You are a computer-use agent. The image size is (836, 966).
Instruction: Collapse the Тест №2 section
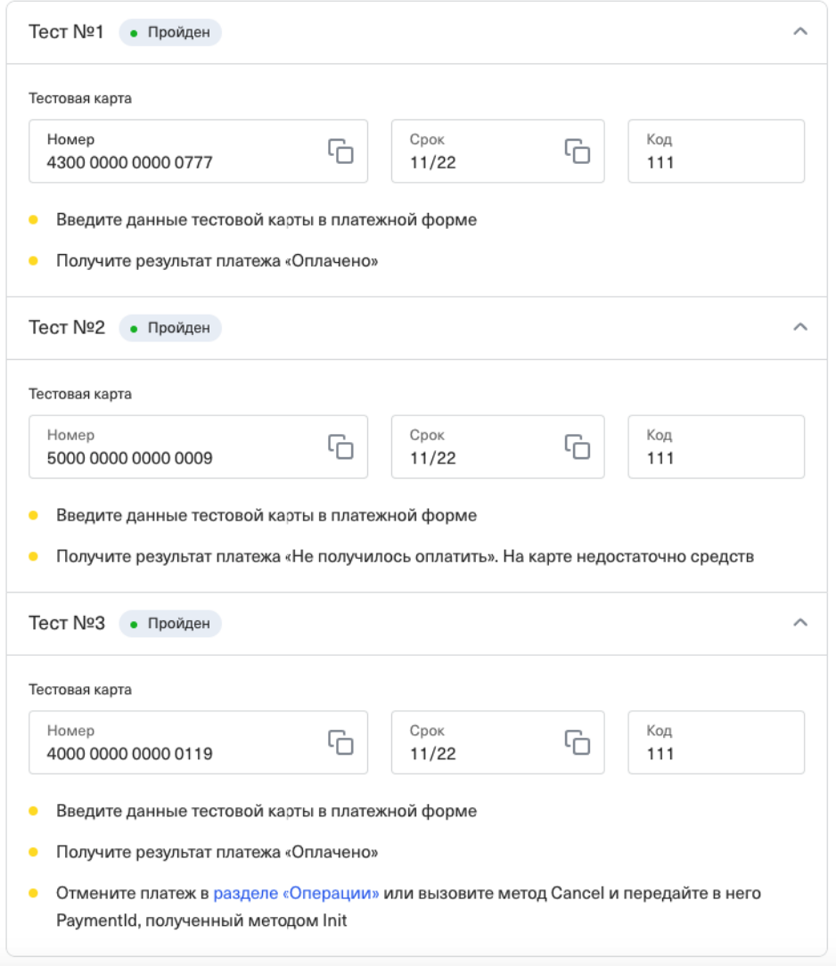tap(800, 327)
